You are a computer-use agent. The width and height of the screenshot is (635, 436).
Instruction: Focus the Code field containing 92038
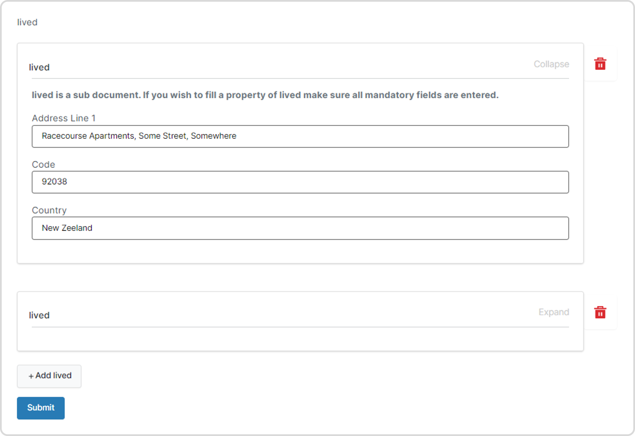click(x=300, y=182)
